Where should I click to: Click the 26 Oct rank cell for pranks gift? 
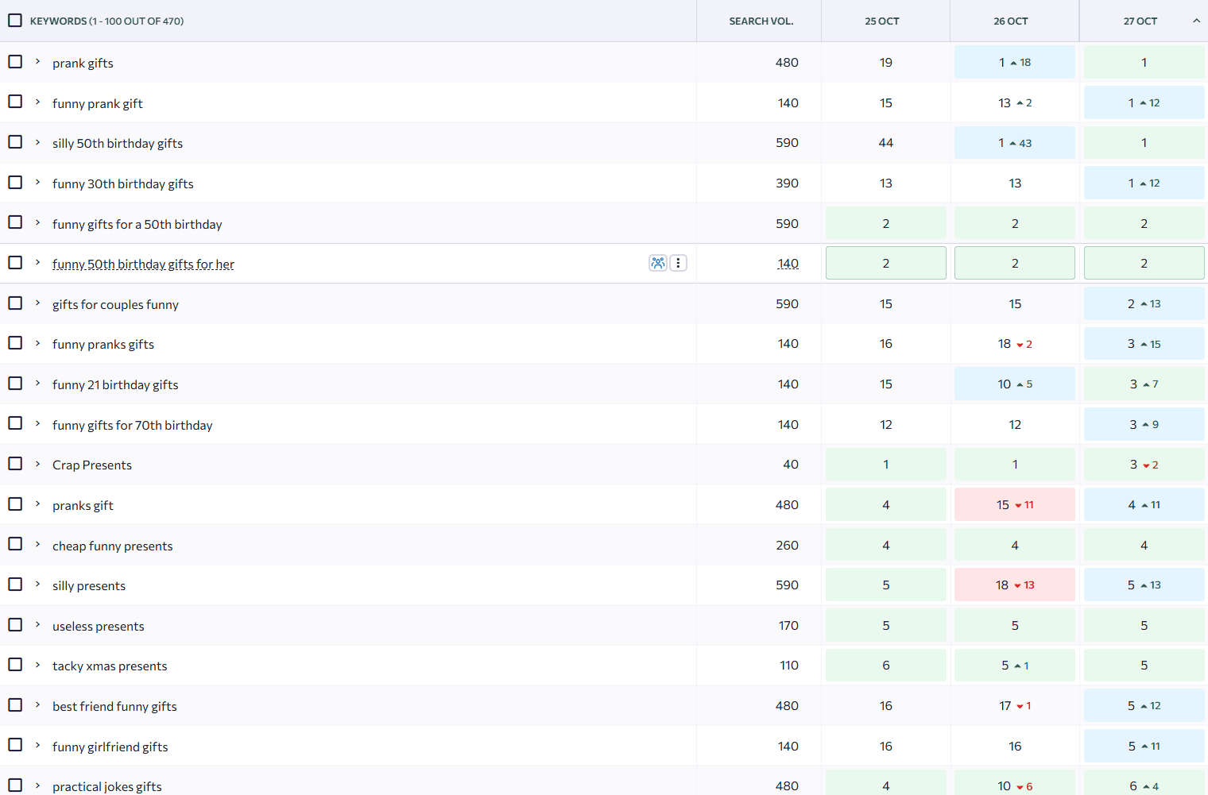tap(1015, 504)
